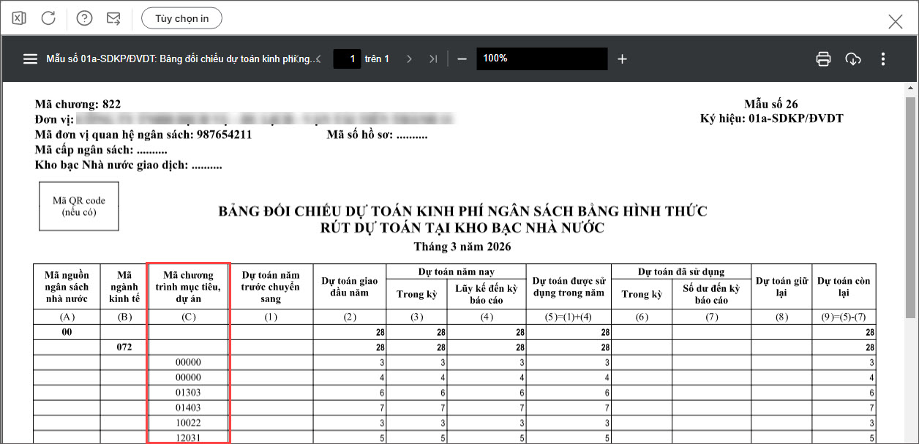
Task: Click the refresh report icon
Action: coord(48,18)
